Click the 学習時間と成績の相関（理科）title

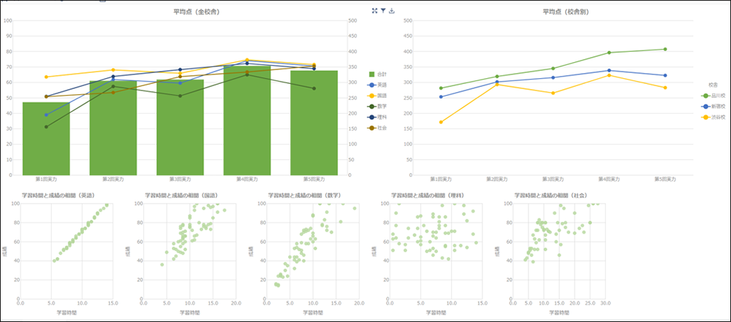427,195
